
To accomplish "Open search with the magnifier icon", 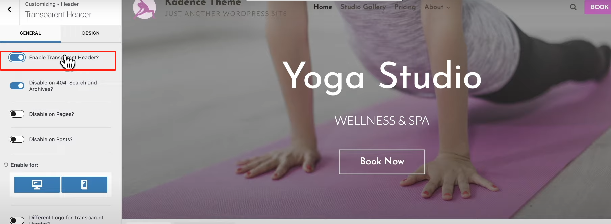I will click(x=573, y=7).
